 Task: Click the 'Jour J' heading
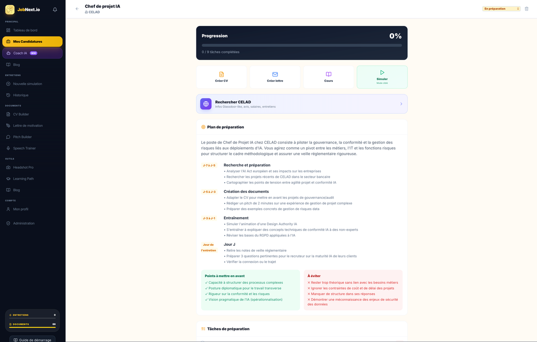230,244
